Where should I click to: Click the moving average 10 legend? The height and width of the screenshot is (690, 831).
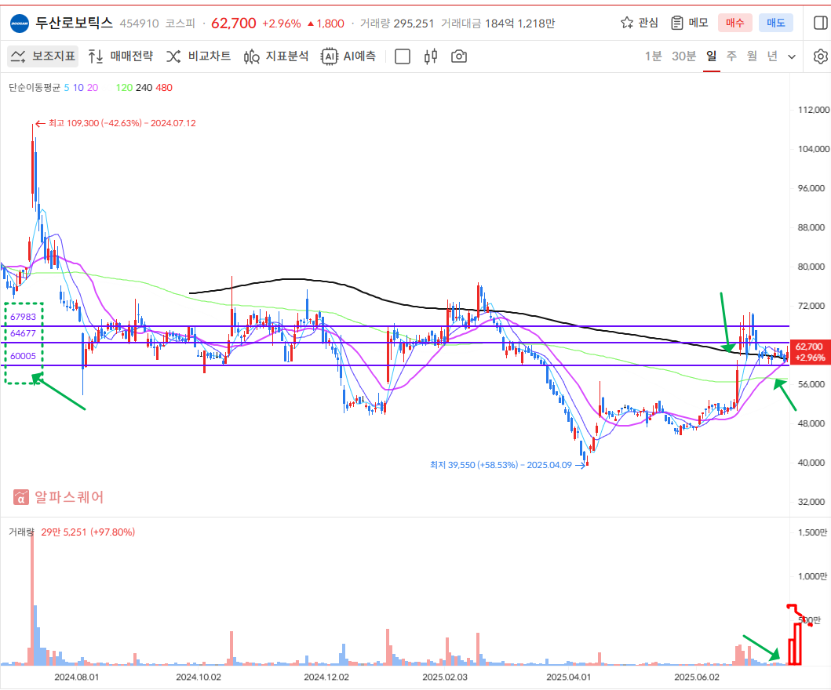coord(78,87)
